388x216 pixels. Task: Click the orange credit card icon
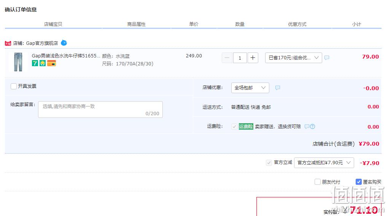point(51,64)
